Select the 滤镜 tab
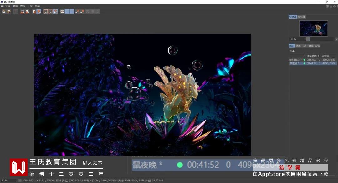This screenshot has height=183, width=338. tap(311, 46)
